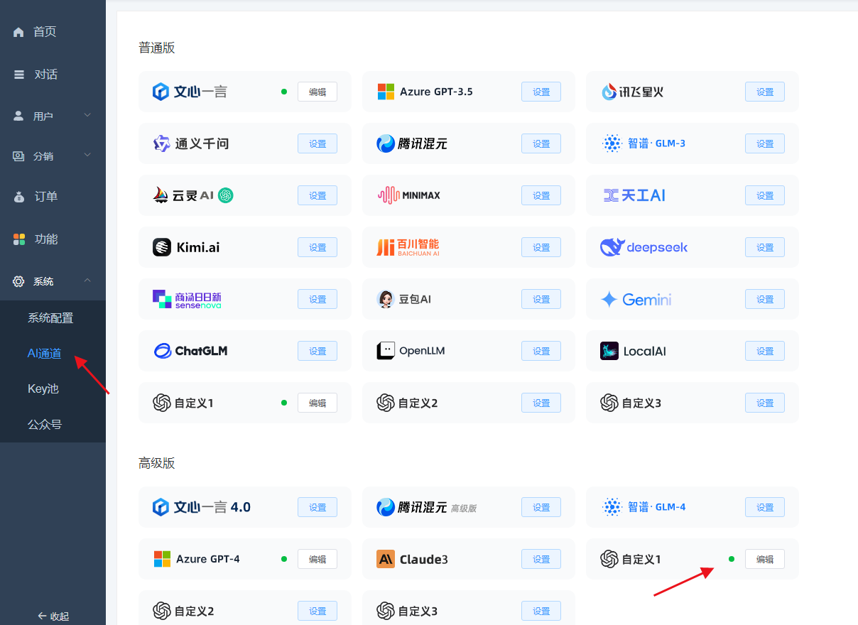Click the Azure GPT-4 Microsoft logo
The height and width of the screenshot is (625, 858).
click(x=162, y=559)
